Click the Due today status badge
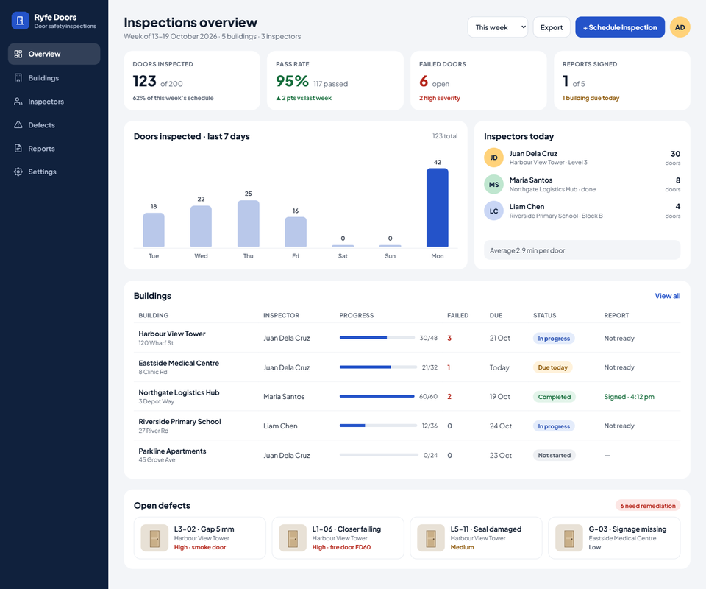Image resolution: width=706 pixels, height=589 pixels. coord(552,367)
